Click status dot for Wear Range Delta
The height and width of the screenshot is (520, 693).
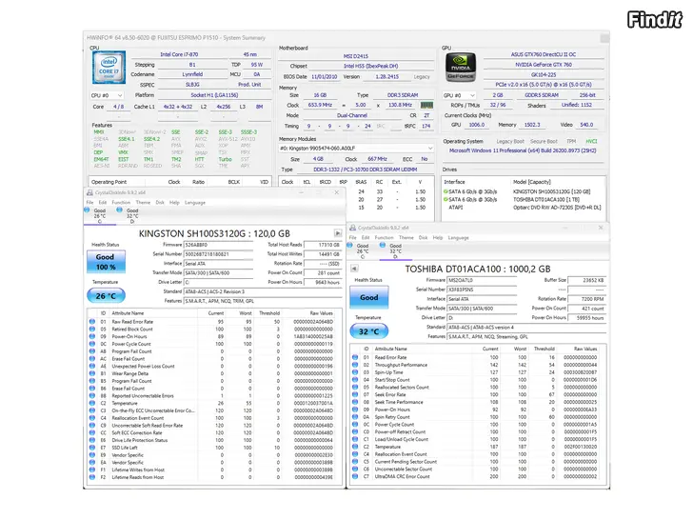pyautogui.click(x=92, y=373)
